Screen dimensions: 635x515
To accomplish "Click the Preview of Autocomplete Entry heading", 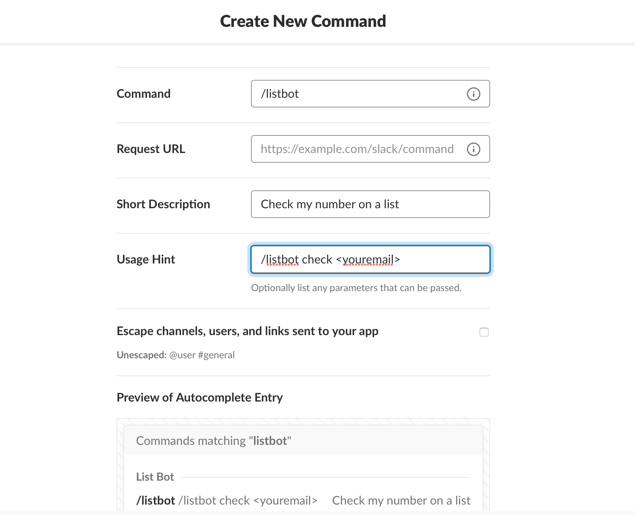I will pyautogui.click(x=200, y=397).
